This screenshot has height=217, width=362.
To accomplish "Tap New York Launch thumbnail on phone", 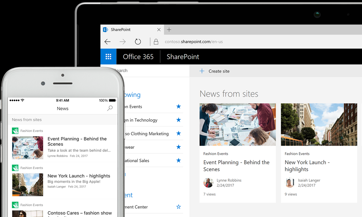I will click(28, 184).
